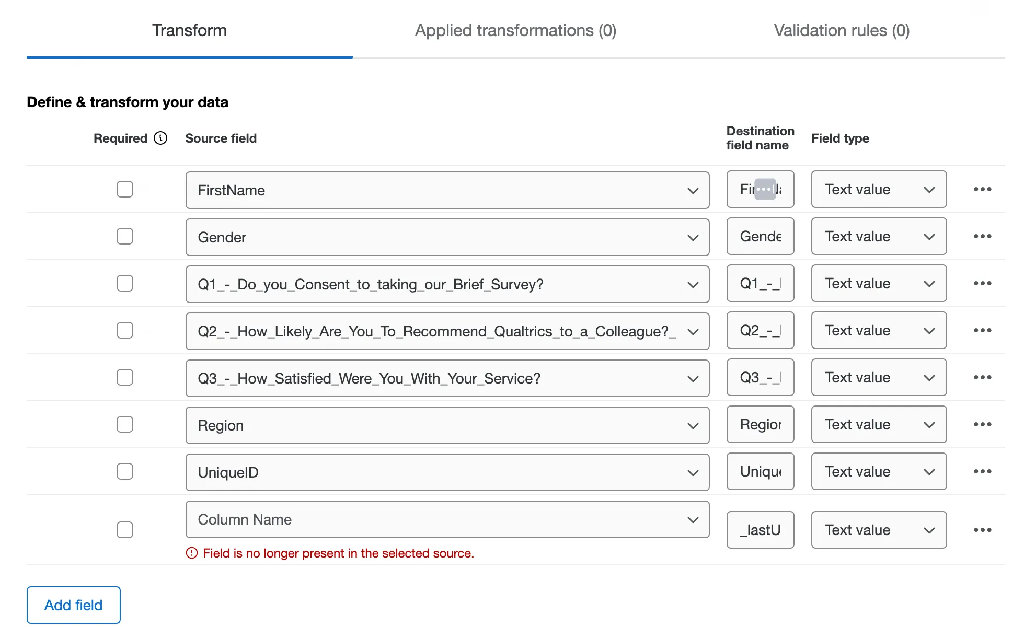Open field type dropdown for Q3 row
The width and height of the screenshot is (1035, 627).
(878, 377)
